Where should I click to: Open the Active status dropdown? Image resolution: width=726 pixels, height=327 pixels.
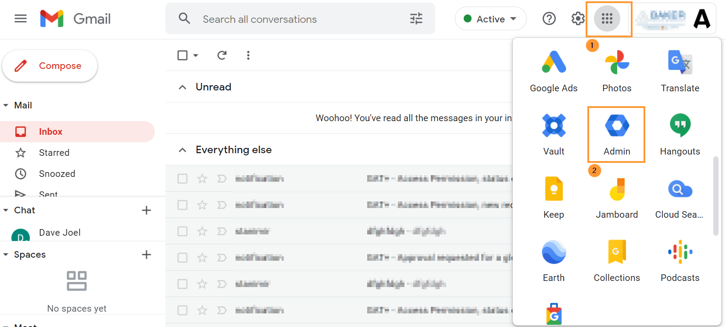pyautogui.click(x=490, y=19)
